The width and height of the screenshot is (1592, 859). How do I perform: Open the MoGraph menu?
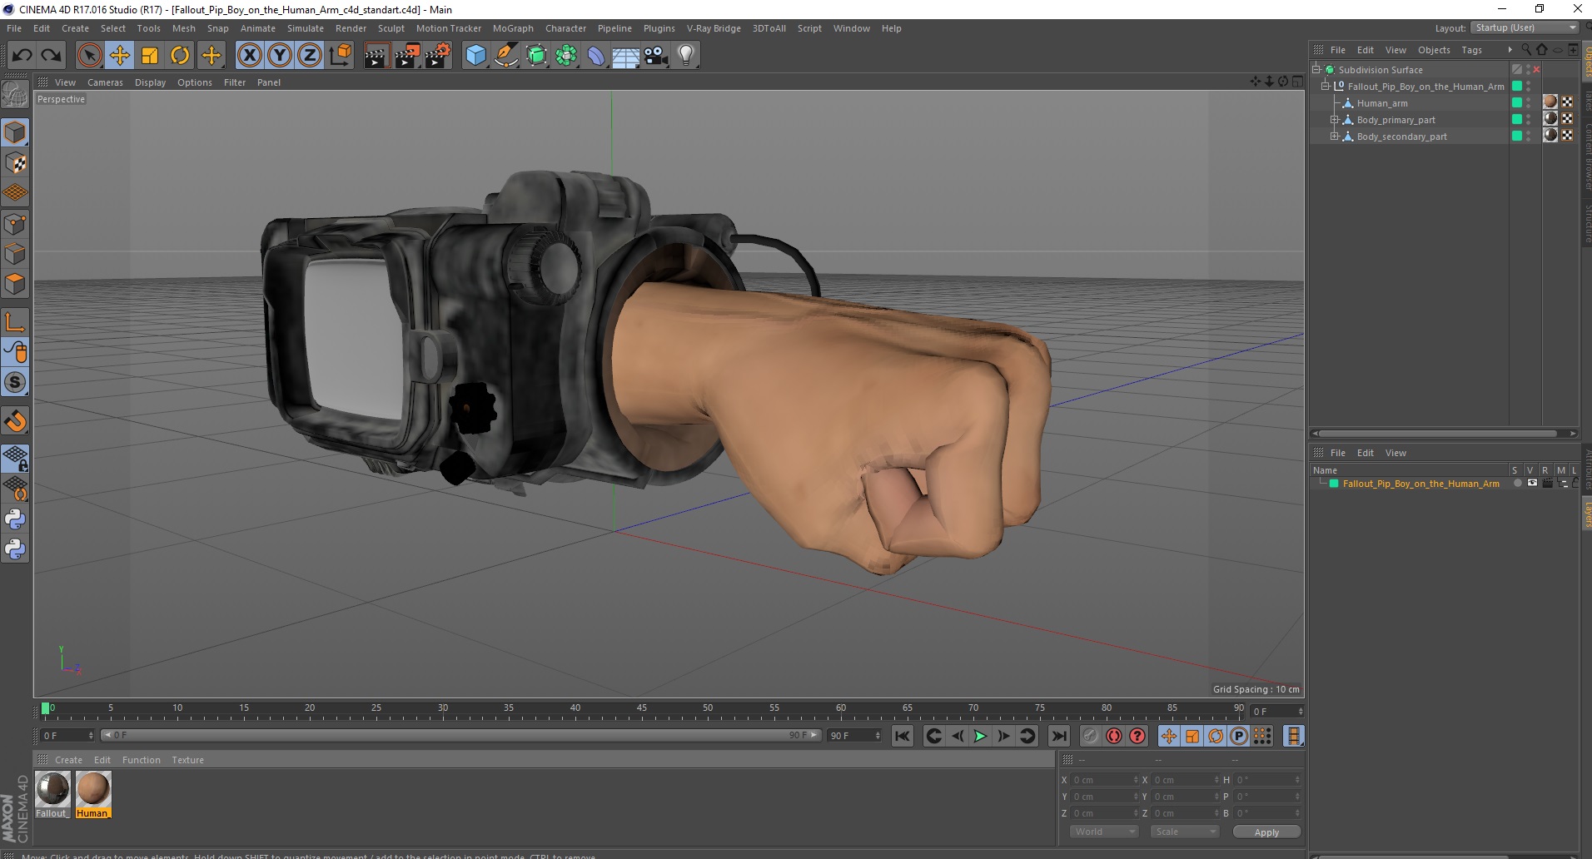(513, 28)
